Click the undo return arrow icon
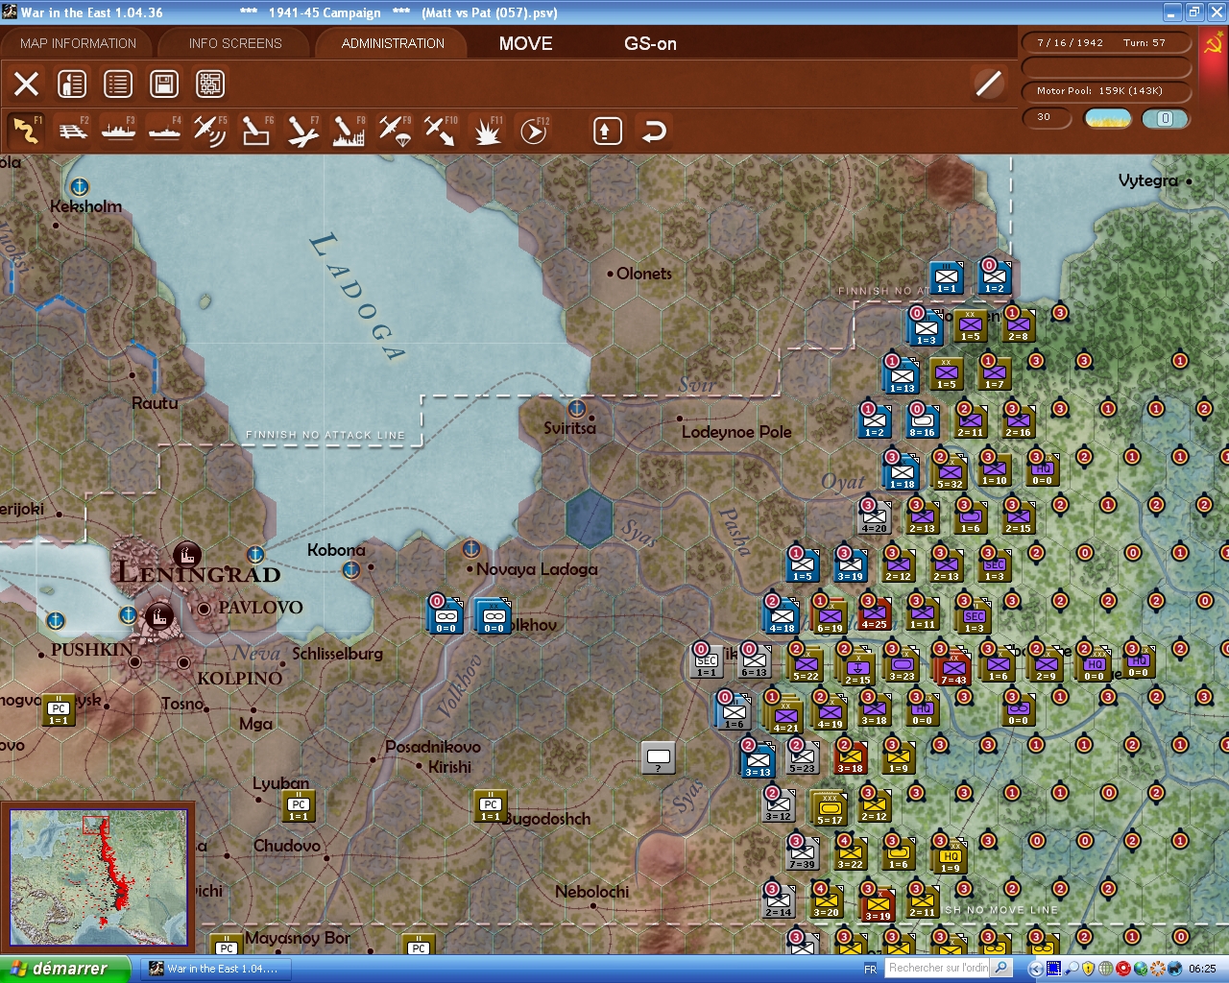The image size is (1229, 983). [653, 131]
